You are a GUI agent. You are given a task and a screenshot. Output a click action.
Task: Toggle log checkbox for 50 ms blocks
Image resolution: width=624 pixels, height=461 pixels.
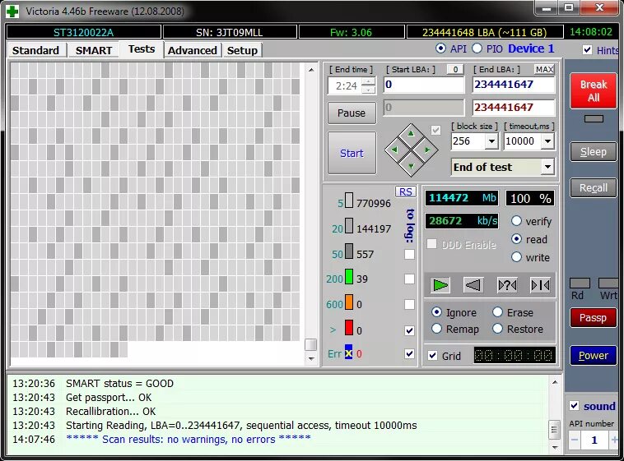pyautogui.click(x=409, y=255)
